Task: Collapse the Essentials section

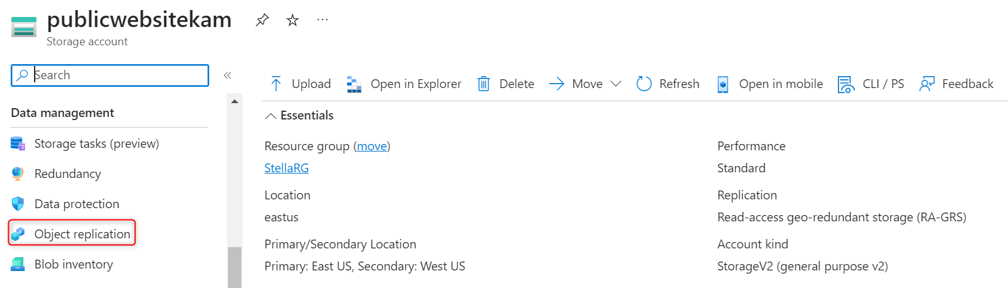Action: [271, 116]
